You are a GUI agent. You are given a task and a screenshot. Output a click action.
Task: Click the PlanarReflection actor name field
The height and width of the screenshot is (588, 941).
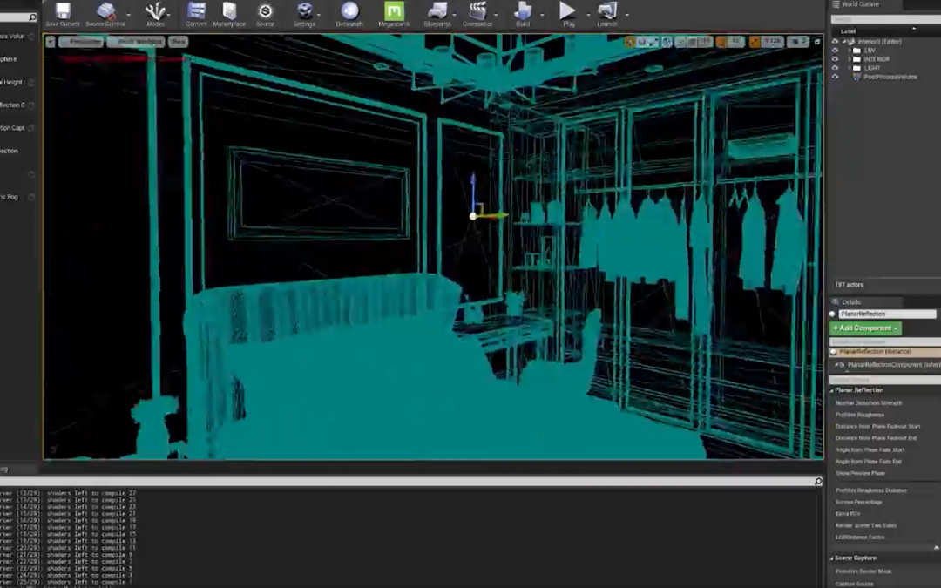click(x=887, y=314)
